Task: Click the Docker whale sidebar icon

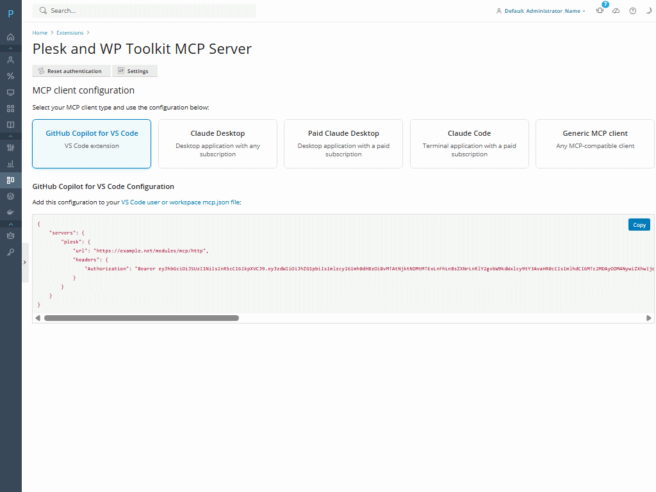Action: (x=10, y=211)
